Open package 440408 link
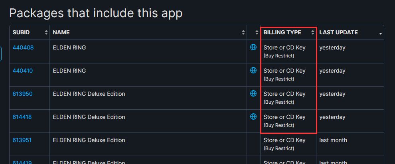 coord(23,47)
